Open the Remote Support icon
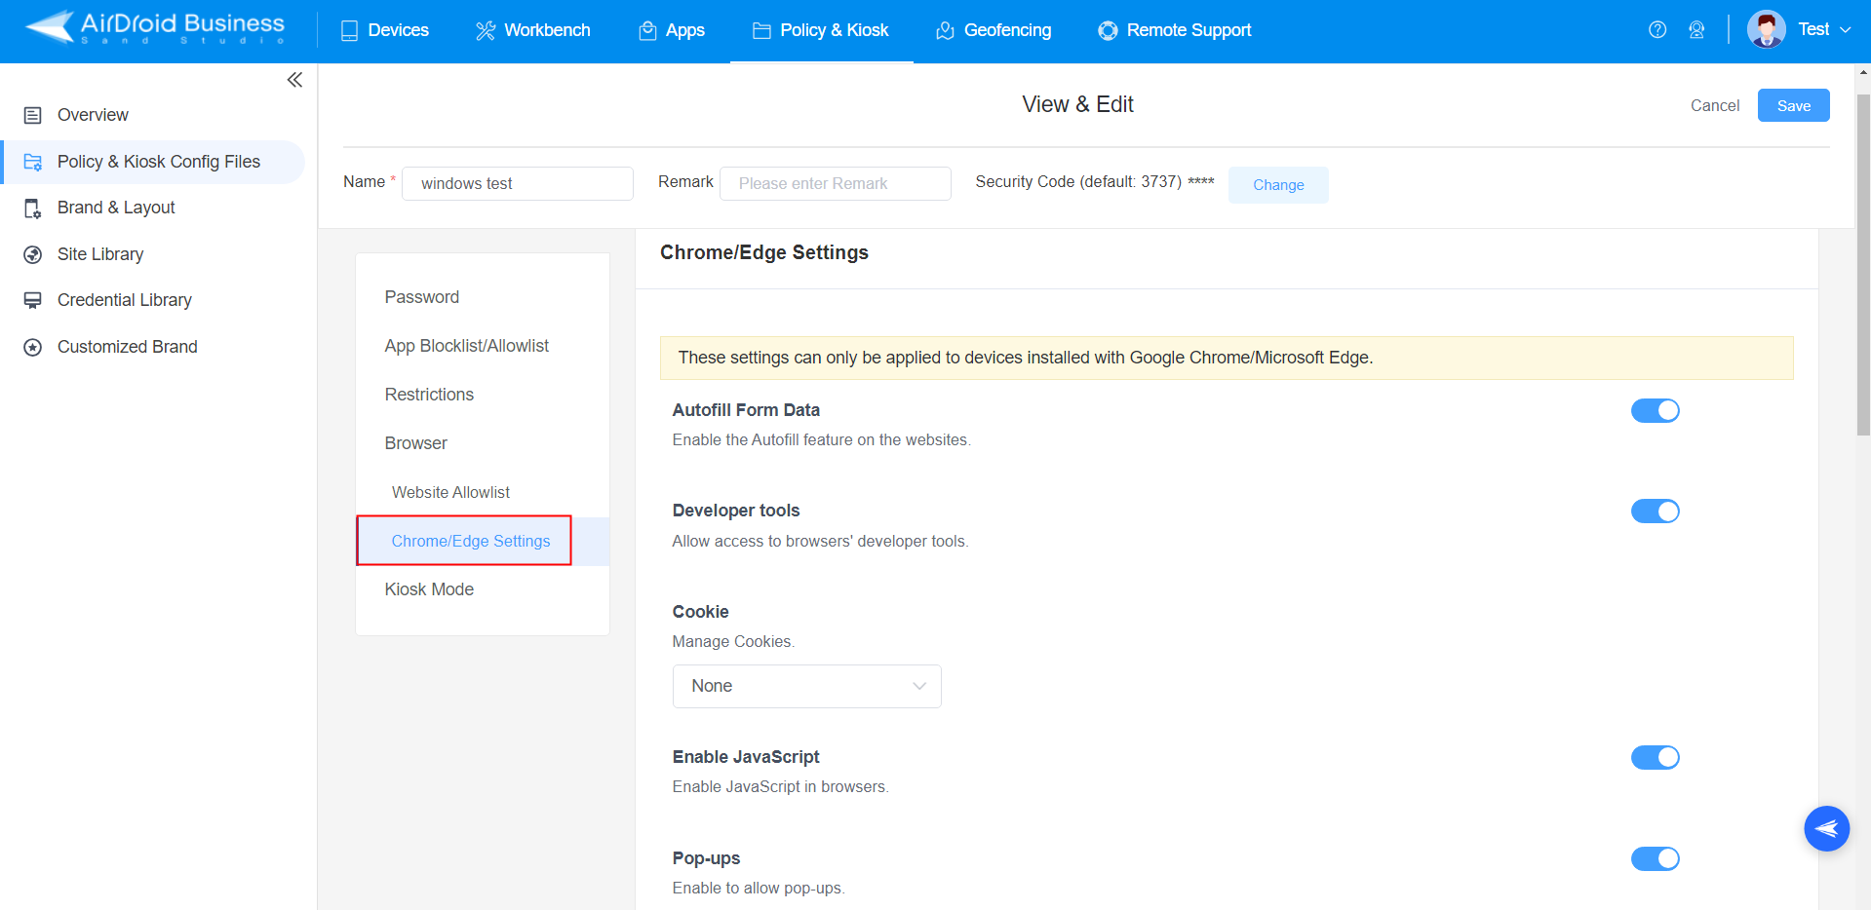The height and width of the screenshot is (910, 1871). point(1108,30)
